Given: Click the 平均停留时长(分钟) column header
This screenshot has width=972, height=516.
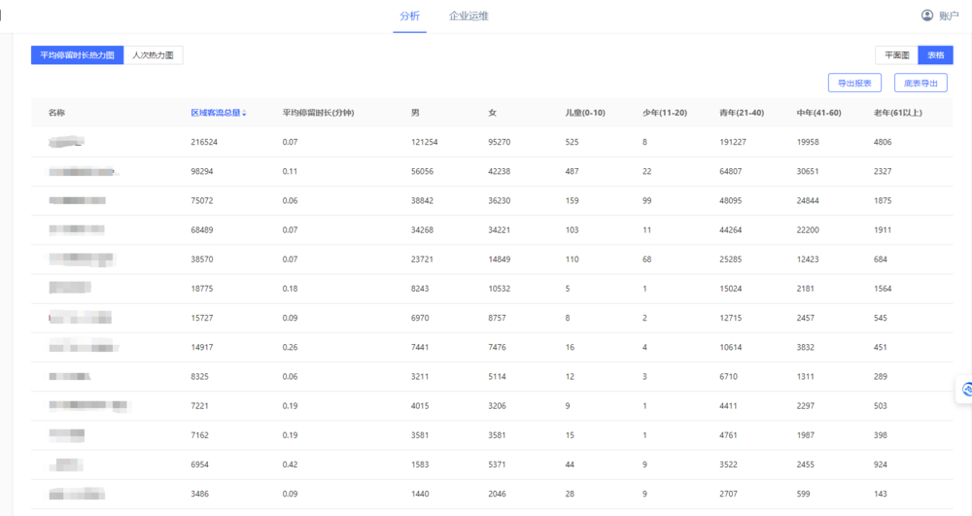Looking at the screenshot, I should pyautogui.click(x=318, y=113).
